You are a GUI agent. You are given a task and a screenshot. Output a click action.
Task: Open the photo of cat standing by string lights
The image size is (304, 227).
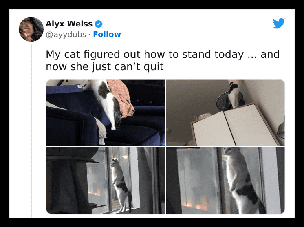(x=106, y=181)
